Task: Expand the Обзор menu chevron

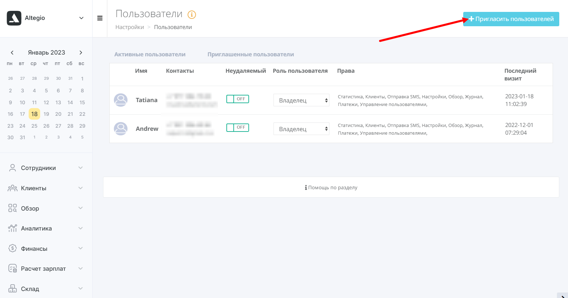Action: 81,208
